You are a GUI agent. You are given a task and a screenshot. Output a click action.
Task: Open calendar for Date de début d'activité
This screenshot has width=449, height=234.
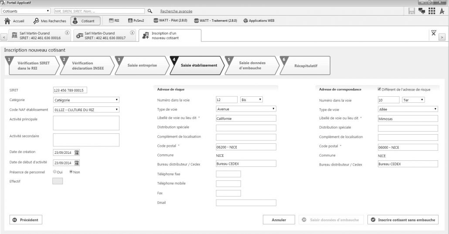click(77, 163)
